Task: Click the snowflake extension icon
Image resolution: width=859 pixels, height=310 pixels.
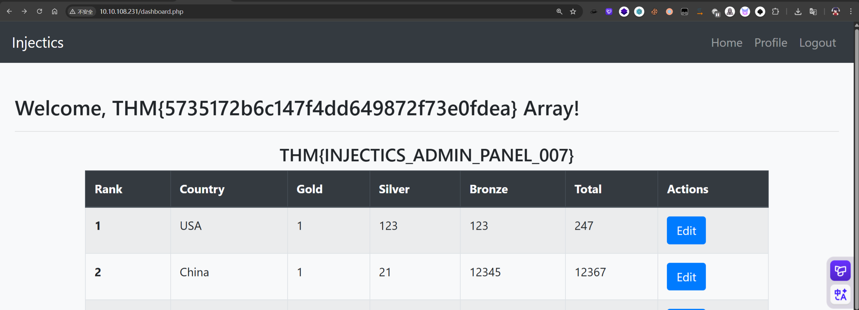Action: pos(639,12)
